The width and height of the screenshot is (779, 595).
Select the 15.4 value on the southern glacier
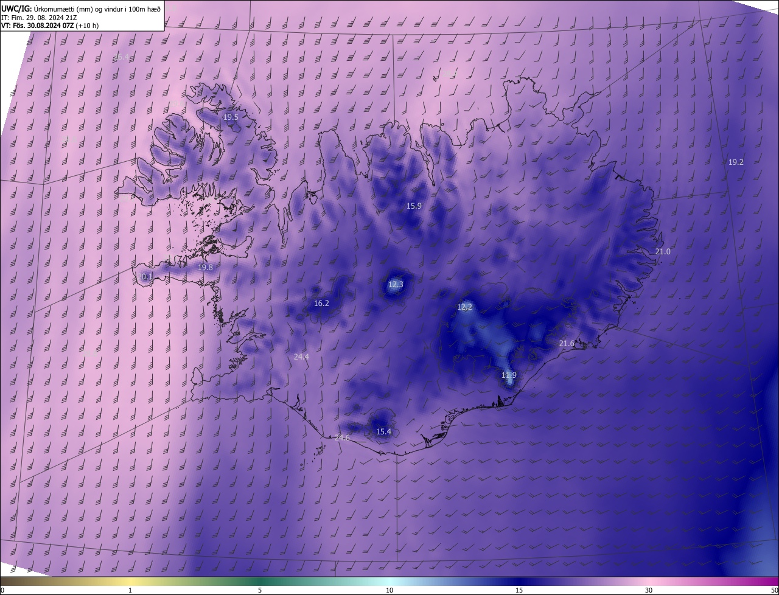point(383,432)
